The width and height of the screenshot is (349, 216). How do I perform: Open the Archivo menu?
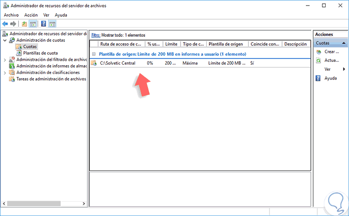[11, 15]
